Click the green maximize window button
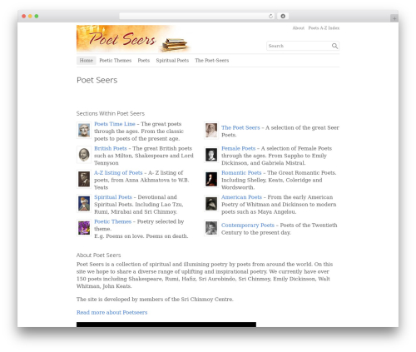Viewport: 416px width, 352px height. click(37, 16)
